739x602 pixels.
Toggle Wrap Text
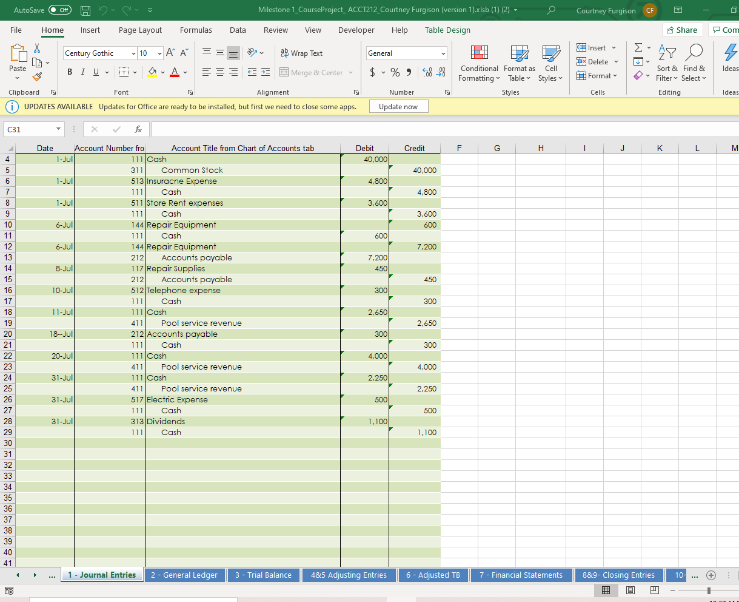click(x=301, y=53)
